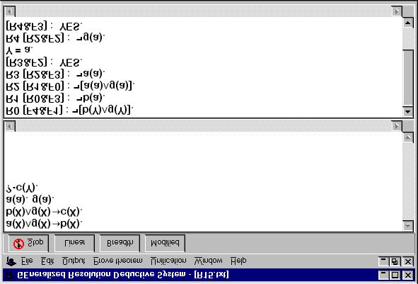Click the up-pointing scroll arrow of the formula input pane

[x=408, y=137]
